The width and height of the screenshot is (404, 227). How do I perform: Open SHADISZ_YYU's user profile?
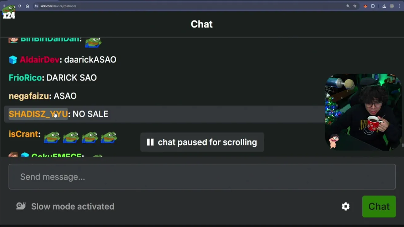tap(38, 114)
